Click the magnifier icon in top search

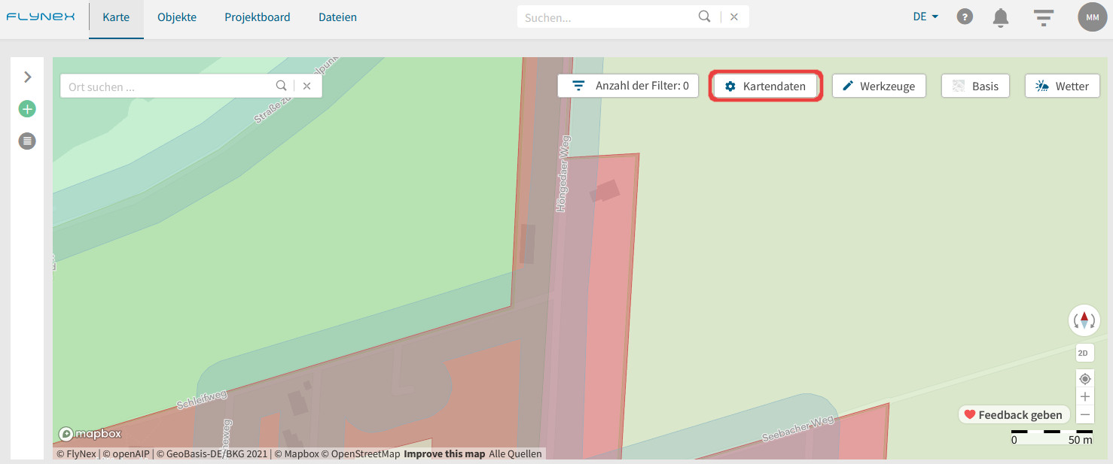704,17
